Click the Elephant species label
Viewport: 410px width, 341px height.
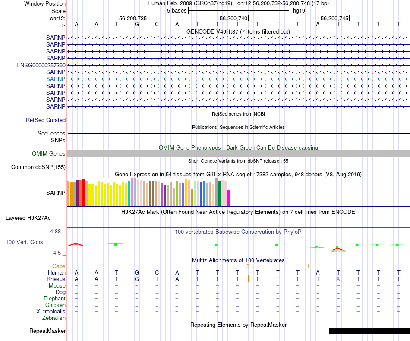point(54,298)
